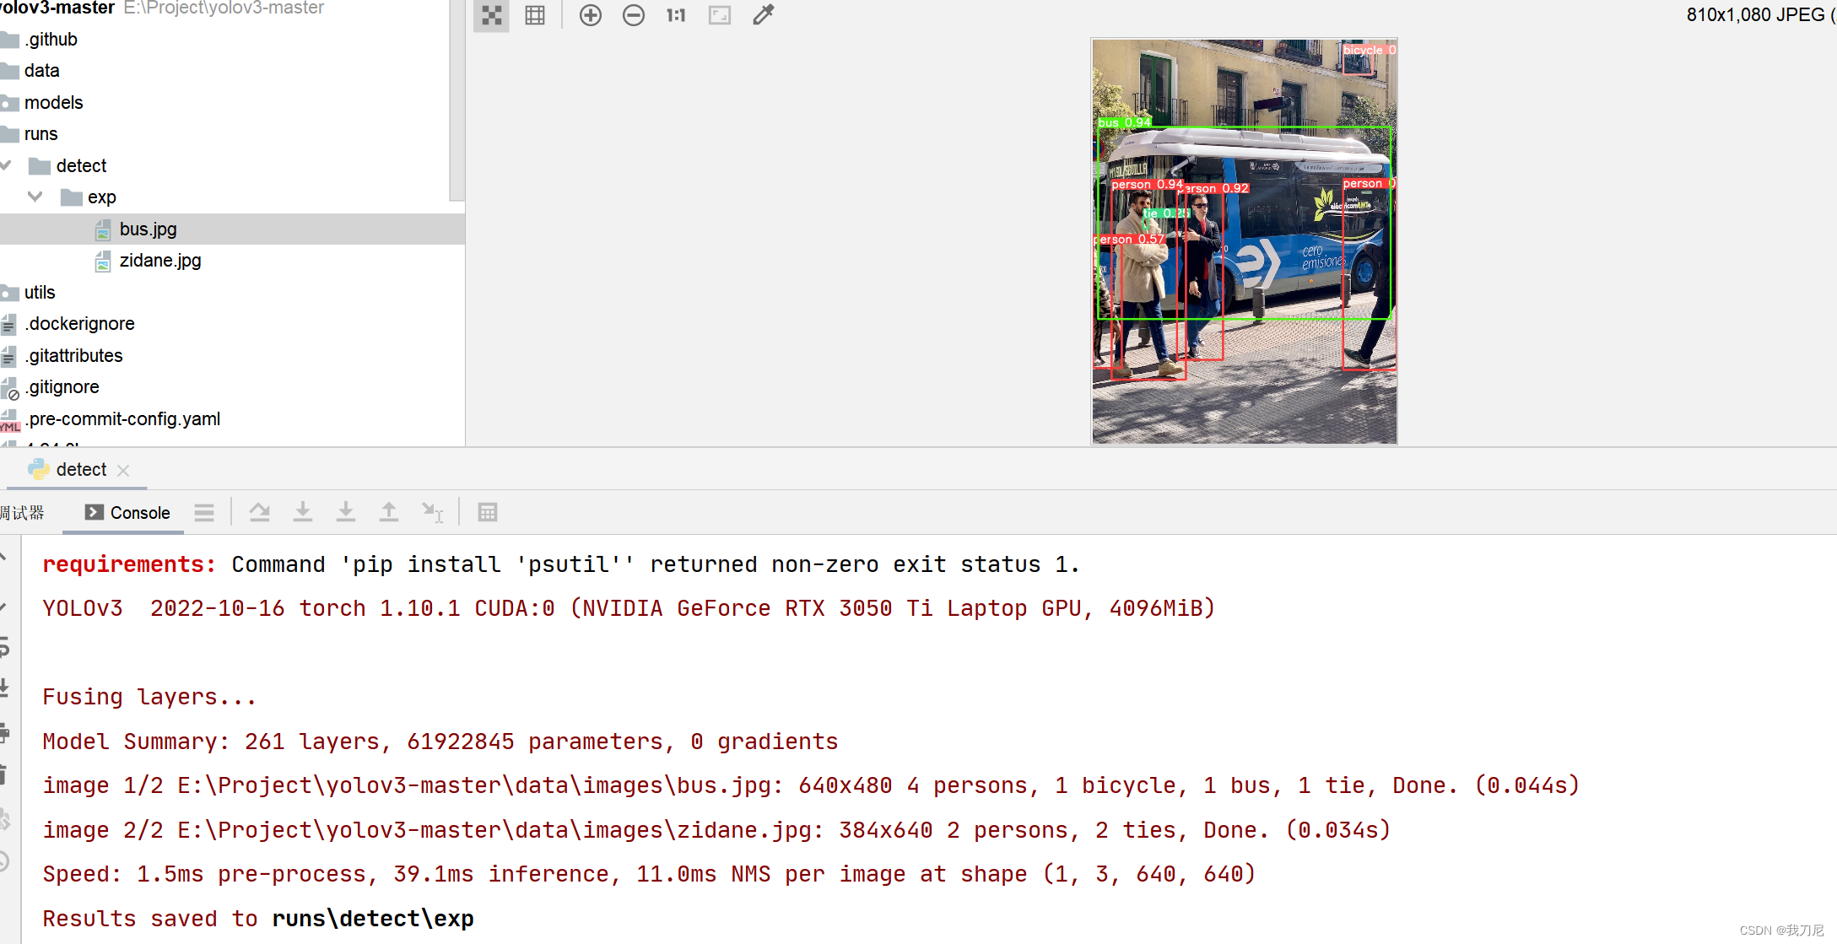Switch to the Console tab
This screenshot has height=944, width=1837.
[123, 513]
